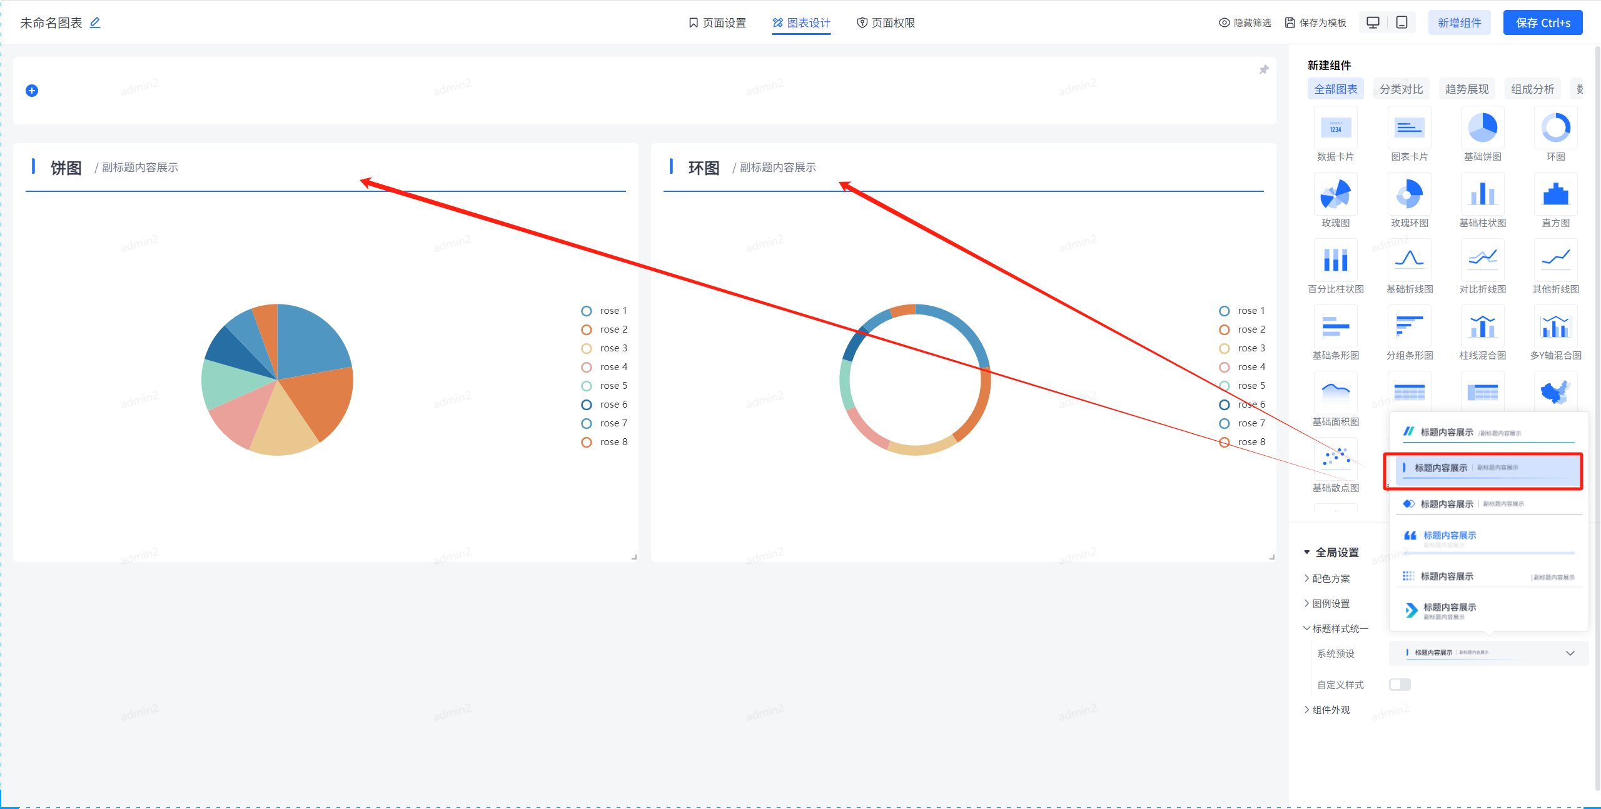Switch to the 页面设置 tab
This screenshot has height=809, width=1601.
(x=717, y=23)
